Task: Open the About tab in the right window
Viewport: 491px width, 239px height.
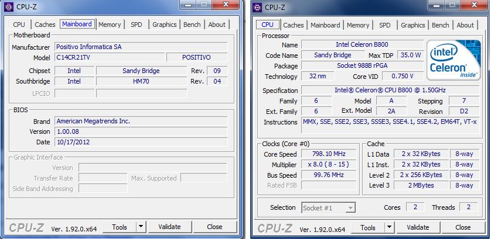Action: coord(465,25)
